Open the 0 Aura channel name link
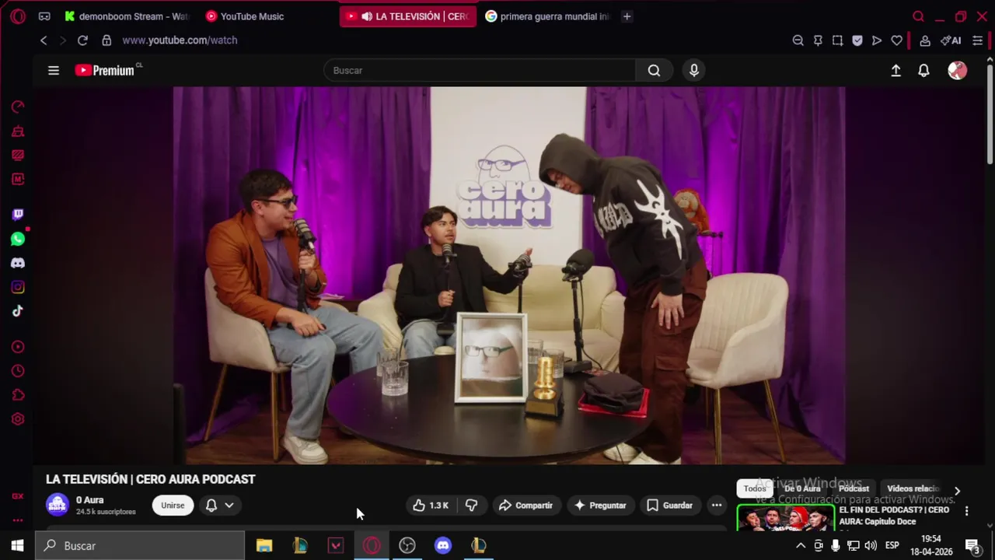Screen dimensions: 995x560 click(x=89, y=500)
